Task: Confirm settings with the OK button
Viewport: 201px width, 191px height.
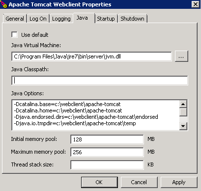Action: (99, 182)
